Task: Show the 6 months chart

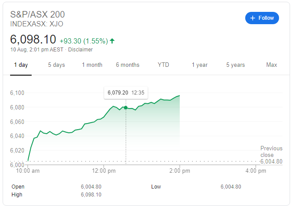Action: 127,65
